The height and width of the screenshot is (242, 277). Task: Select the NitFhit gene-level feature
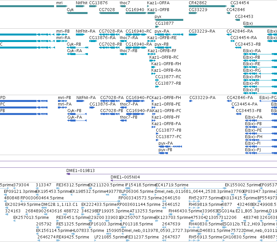coord(80,6)
